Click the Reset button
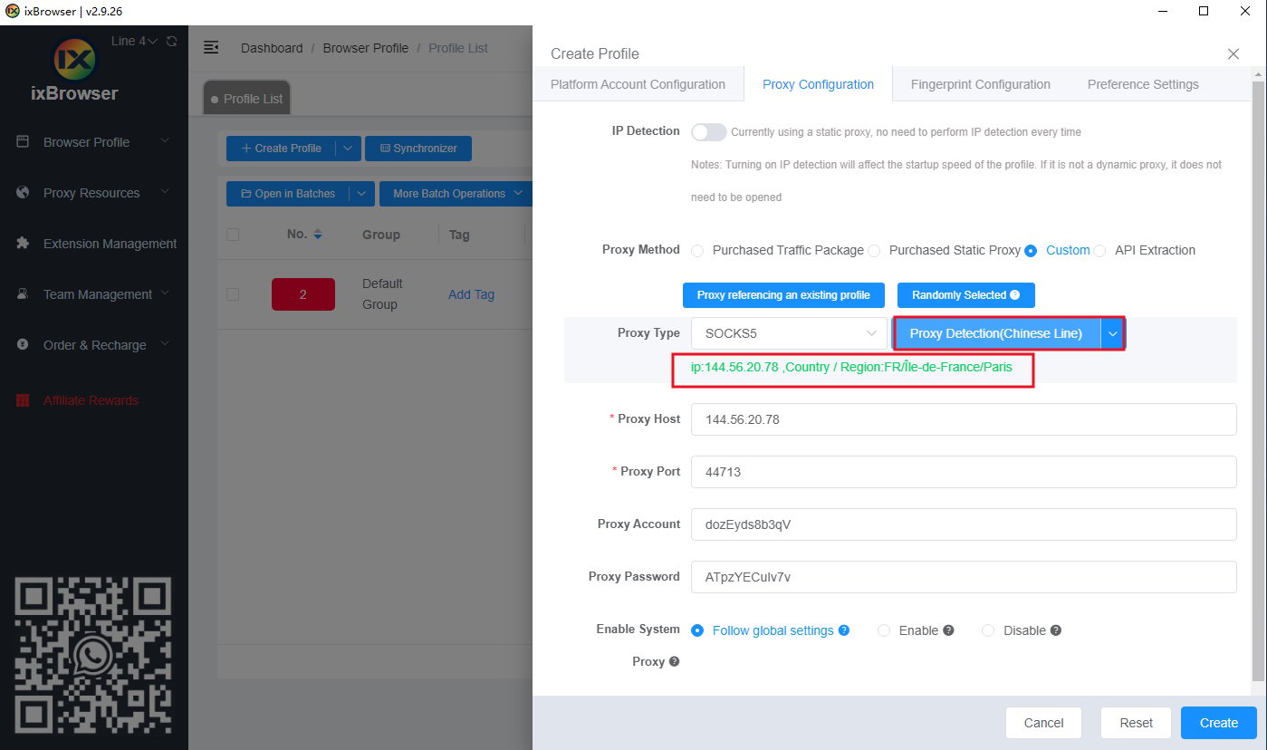Image resolution: width=1267 pixels, height=750 pixels. click(x=1136, y=723)
